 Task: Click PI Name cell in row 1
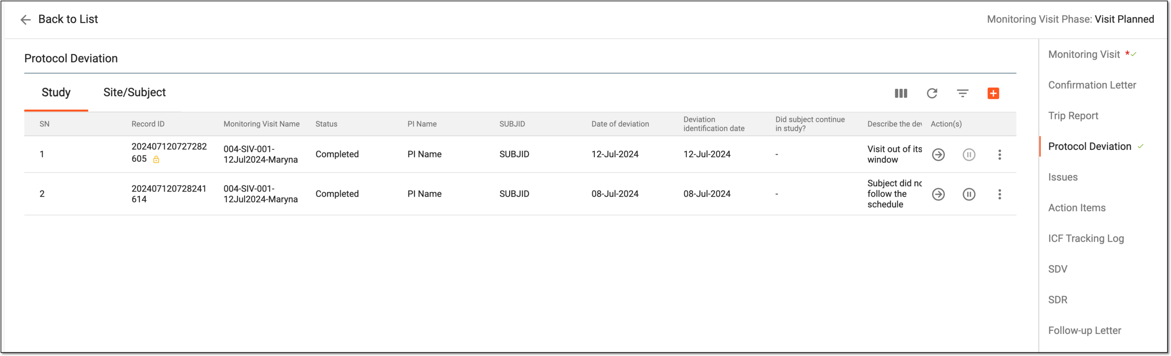pyautogui.click(x=424, y=154)
